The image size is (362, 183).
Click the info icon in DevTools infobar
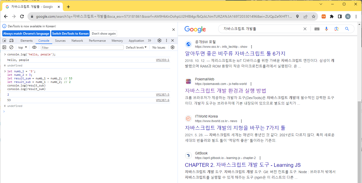pyautogui.click(x=4, y=26)
